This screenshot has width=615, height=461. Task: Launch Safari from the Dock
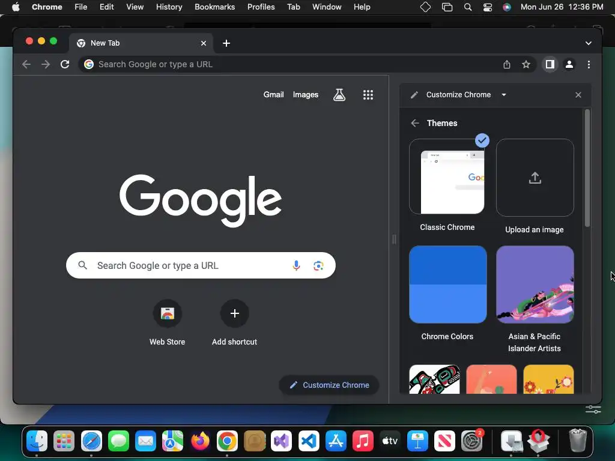[91, 441]
